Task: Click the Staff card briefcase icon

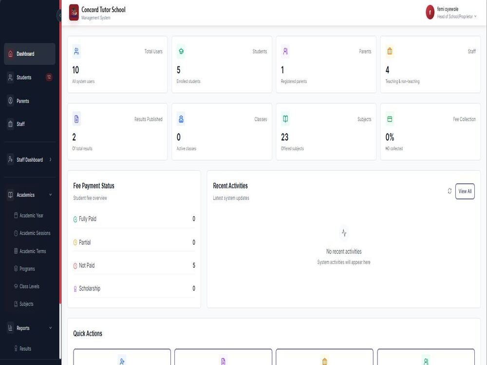Action: [390, 51]
